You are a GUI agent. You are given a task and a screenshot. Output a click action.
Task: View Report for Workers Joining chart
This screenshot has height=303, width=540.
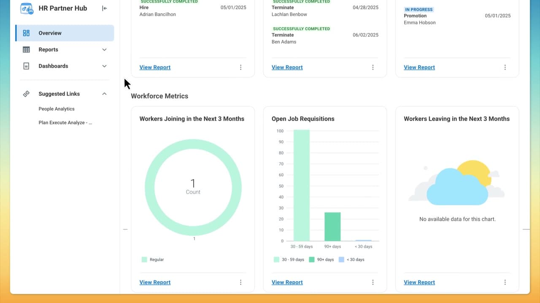coord(155,282)
